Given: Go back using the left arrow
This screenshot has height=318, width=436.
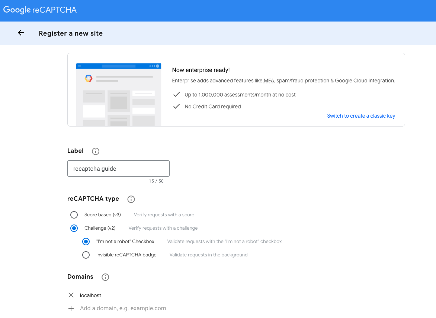Looking at the screenshot, I should click(x=21, y=33).
